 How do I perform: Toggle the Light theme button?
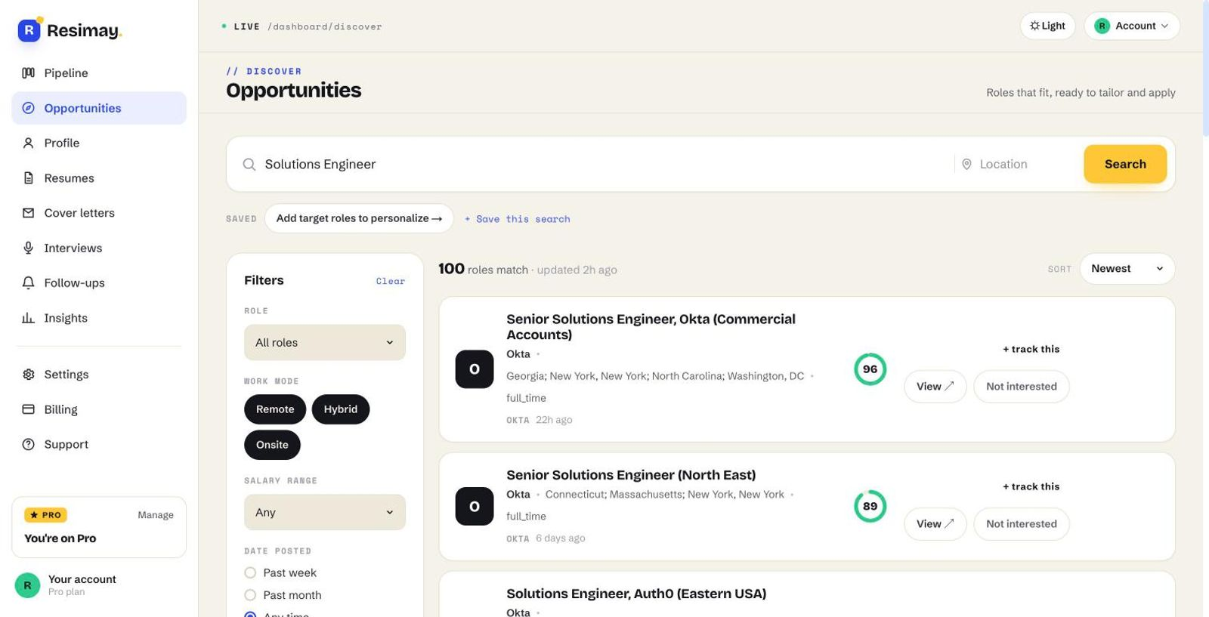1047,26
